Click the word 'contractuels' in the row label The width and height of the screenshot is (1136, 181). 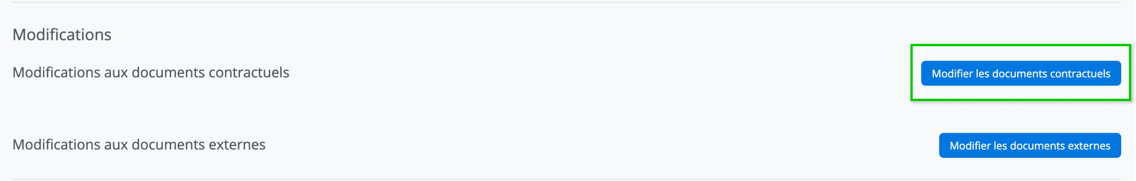(249, 72)
